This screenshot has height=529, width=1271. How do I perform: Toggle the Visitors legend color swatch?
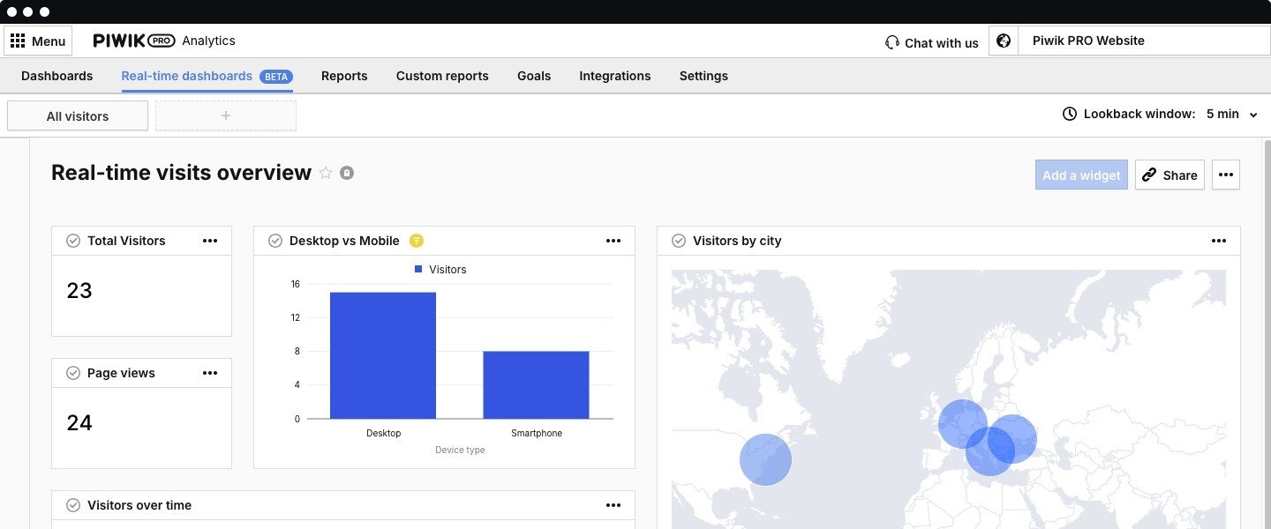(418, 269)
